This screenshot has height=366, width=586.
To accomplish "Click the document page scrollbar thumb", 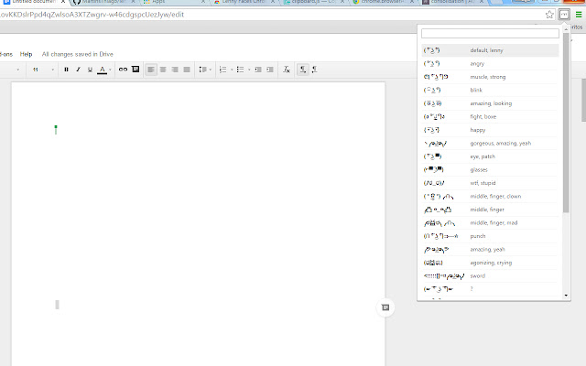I will pyautogui.click(x=583, y=100).
